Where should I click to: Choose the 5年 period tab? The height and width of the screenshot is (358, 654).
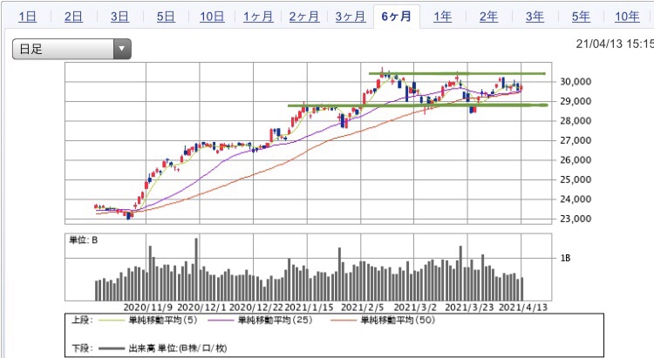point(581,17)
